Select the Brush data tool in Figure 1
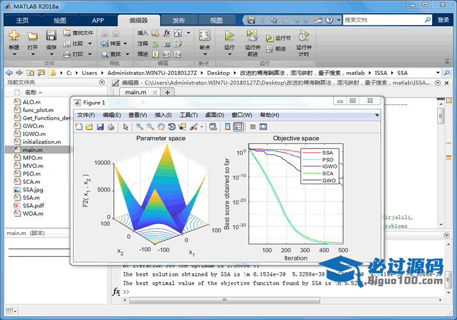Screen dimensions: 457x320 click(193, 127)
